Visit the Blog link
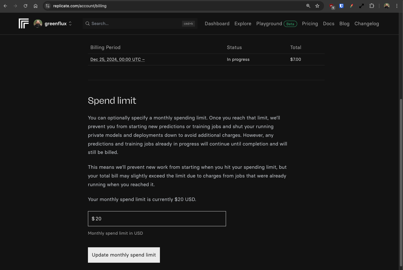The height and width of the screenshot is (270, 403). click(x=344, y=24)
